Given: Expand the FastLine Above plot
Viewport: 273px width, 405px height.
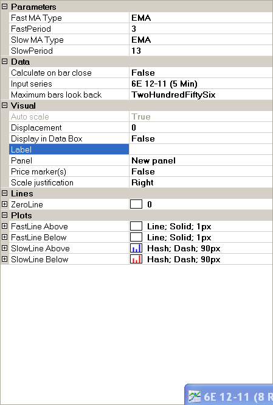Looking at the screenshot, I should (x=4, y=226).
